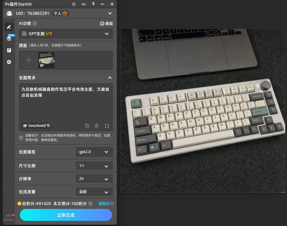Image resolution: width=287 pixels, height=226 pixels.
Task: Open the 生图模型 gpt2.0 dropdown
Action: click(x=94, y=152)
